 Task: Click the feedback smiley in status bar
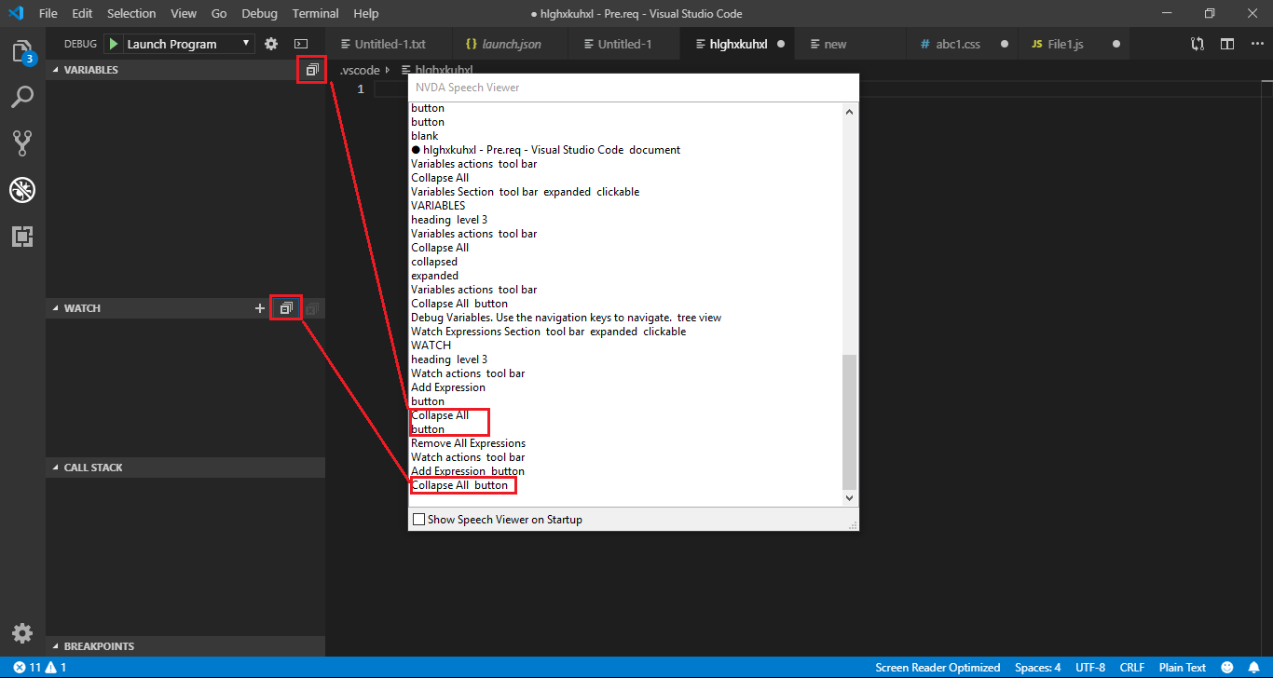click(x=1226, y=667)
